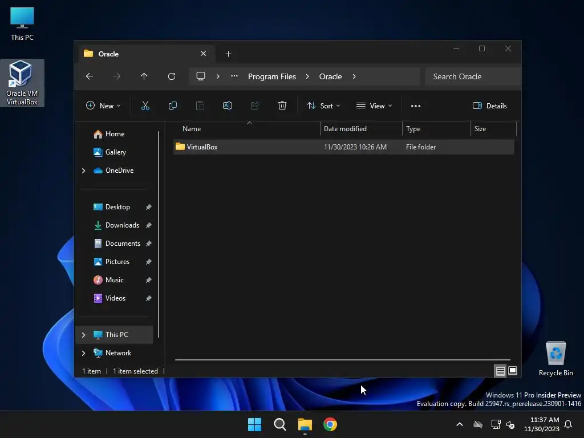Screen dimensions: 584x438
Task: Open Oracle VM VirtualBox desktop shortcut
Action: (x=22, y=83)
